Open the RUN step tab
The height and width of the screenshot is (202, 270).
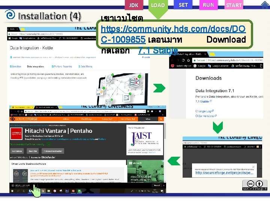coord(208,5)
